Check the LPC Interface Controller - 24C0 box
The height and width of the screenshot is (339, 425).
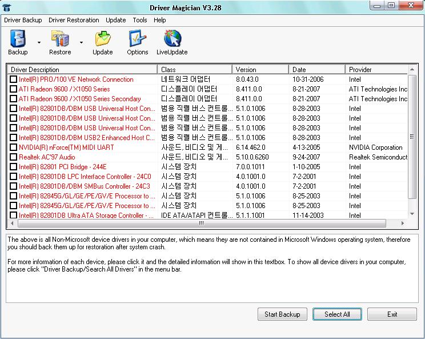pyautogui.click(x=13, y=177)
